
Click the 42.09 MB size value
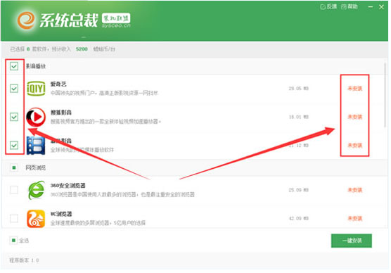(x=298, y=218)
